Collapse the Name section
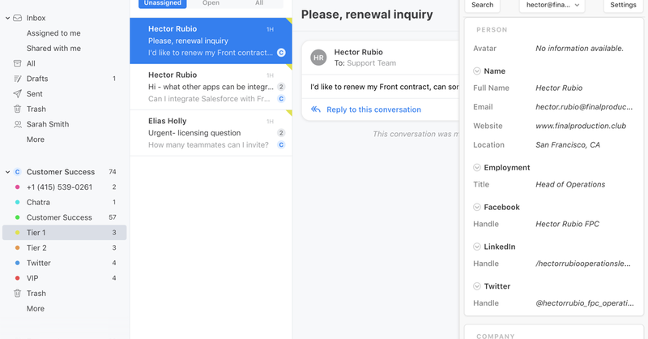The height and width of the screenshot is (339, 648). coord(477,71)
